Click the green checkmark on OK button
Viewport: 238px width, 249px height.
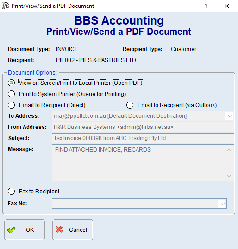tap(11, 230)
